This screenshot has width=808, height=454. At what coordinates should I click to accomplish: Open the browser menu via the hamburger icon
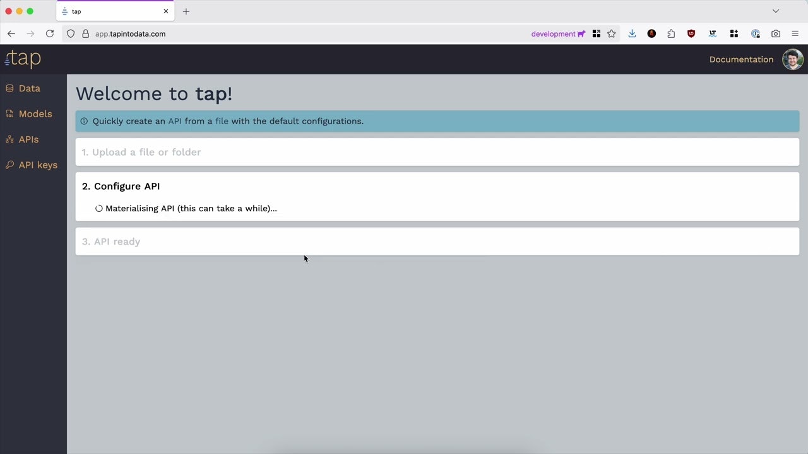(795, 33)
